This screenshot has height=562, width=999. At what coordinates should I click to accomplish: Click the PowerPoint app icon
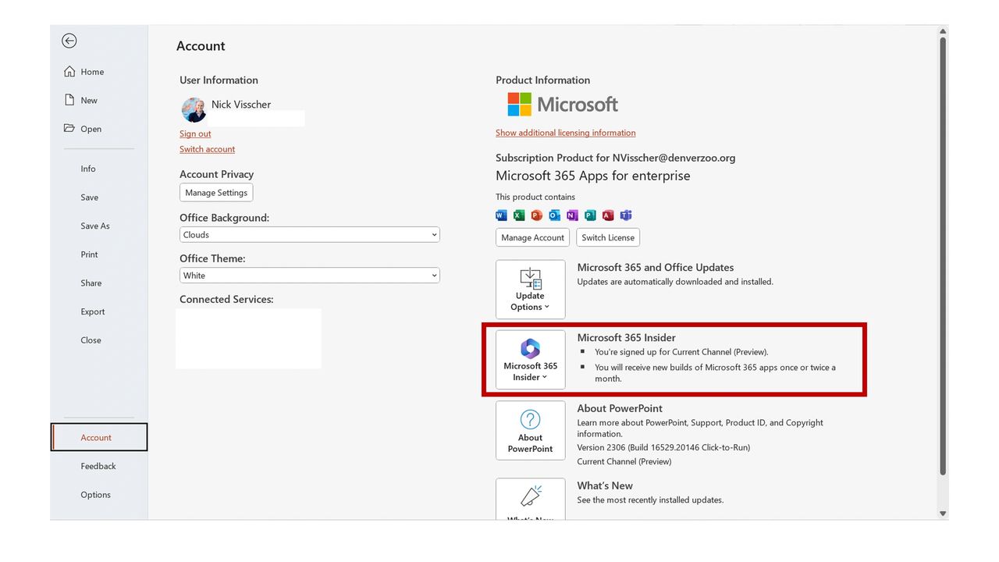pyautogui.click(x=537, y=215)
